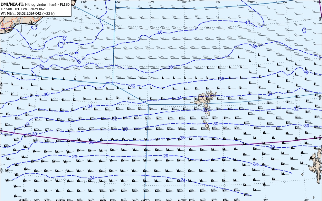This screenshot has width=322, height=201.
Task: Click the southernmost Faroe island (Suðuroy)
Action: click(207, 125)
